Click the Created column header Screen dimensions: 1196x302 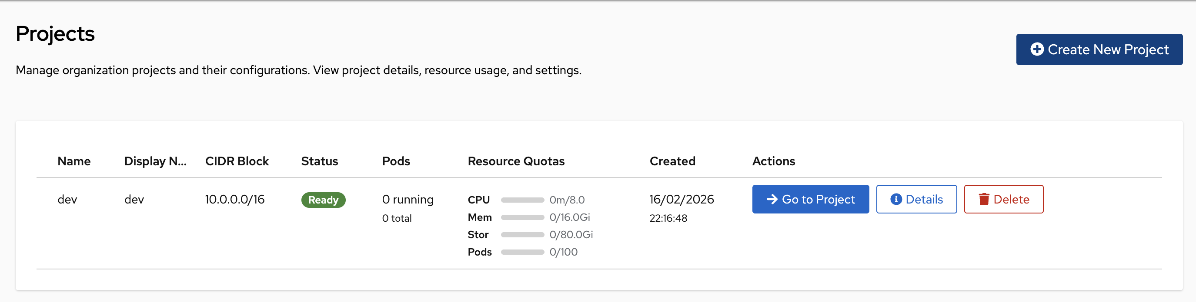pyautogui.click(x=672, y=161)
